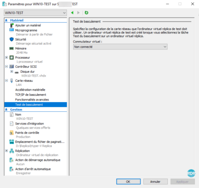Select the highlighted Test de basculement item

(x=35, y=104)
